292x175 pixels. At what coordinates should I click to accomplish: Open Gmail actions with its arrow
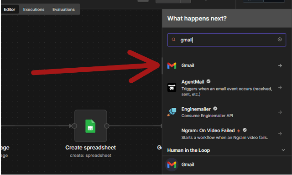[280, 65]
